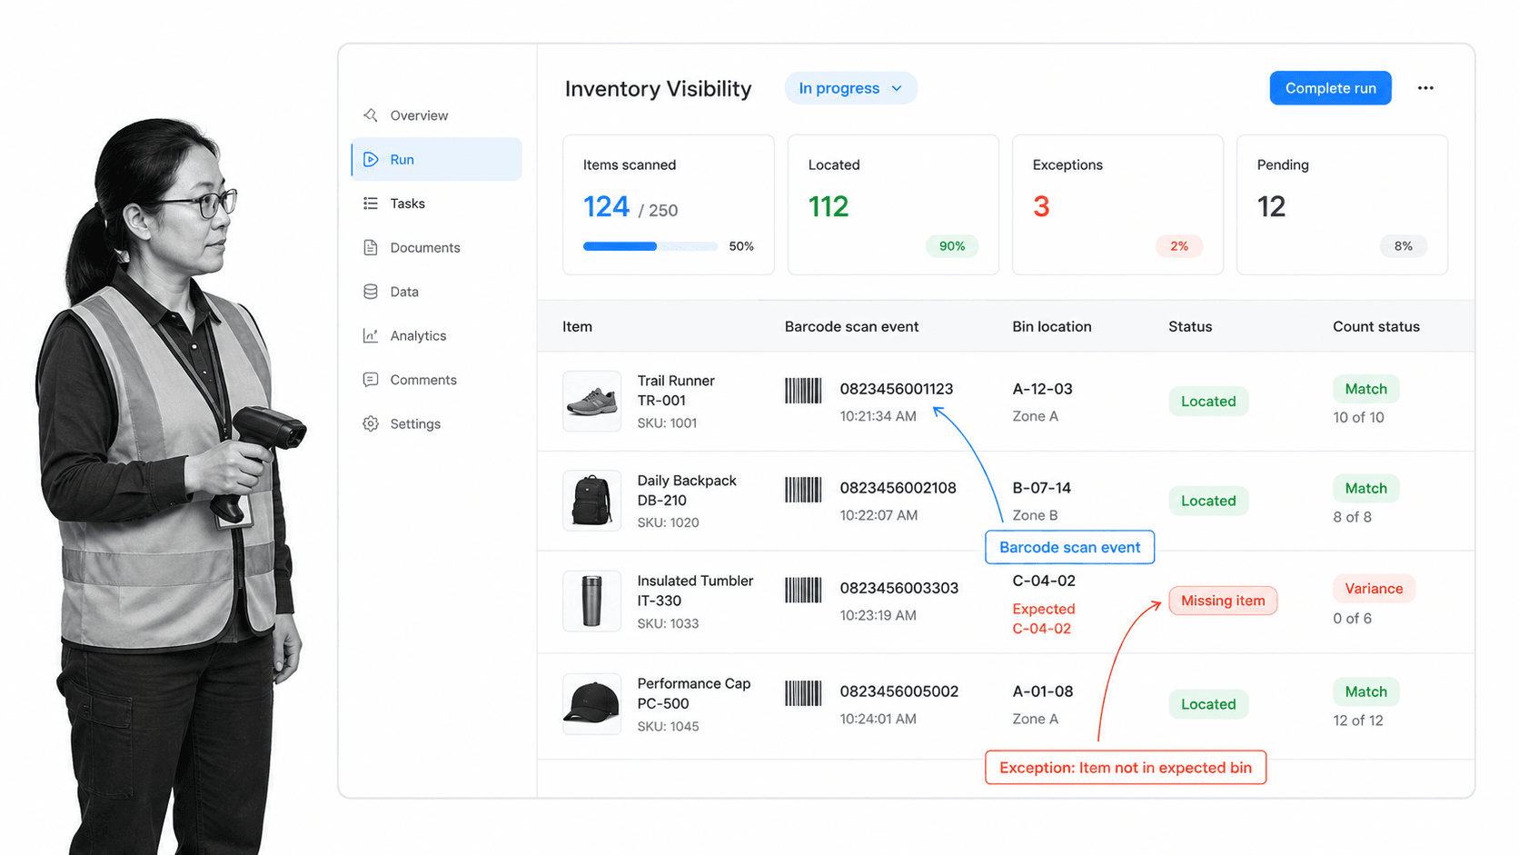Click the Barcode scan event column header

pos(851,326)
